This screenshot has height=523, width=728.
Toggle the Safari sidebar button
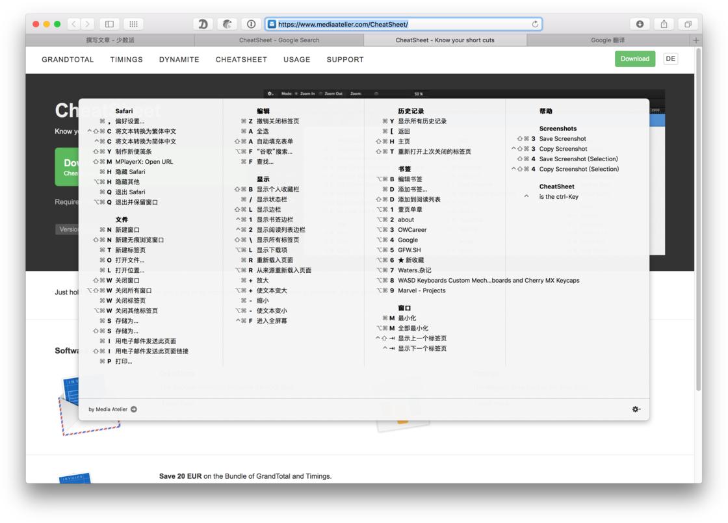(110, 23)
